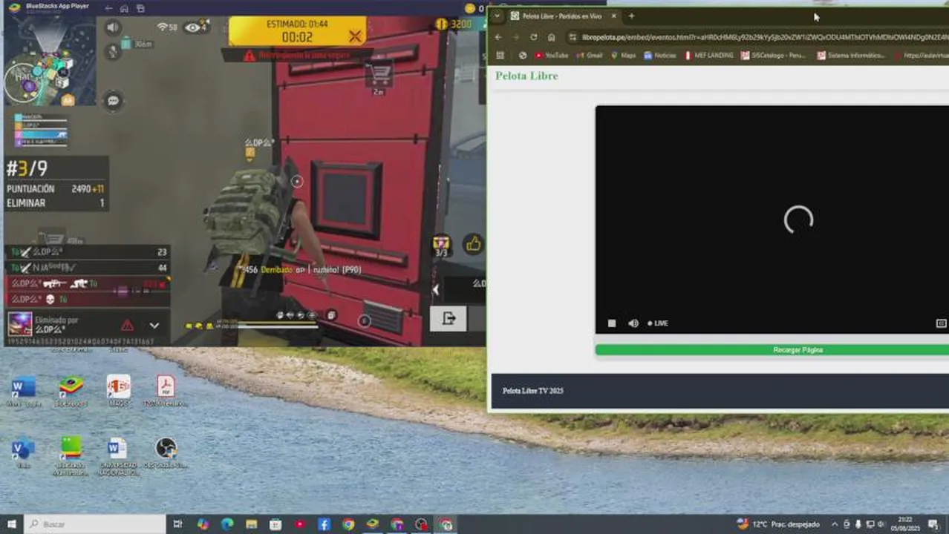This screenshot has width=949, height=534.
Task: Close the Pelota Libre tab
Action: point(613,16)
